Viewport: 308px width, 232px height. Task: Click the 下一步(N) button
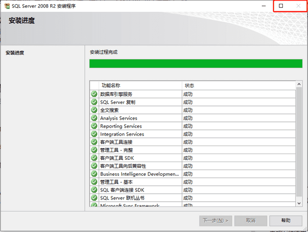coord(216,221)
